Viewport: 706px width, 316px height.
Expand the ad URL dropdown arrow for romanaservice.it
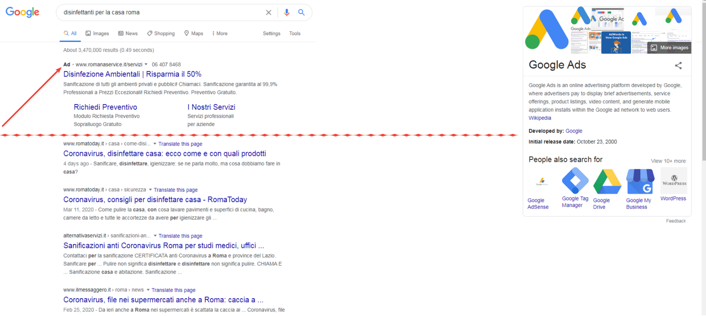point(146,64)
